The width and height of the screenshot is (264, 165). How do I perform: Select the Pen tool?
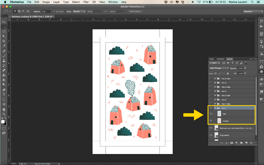[4, 90]
